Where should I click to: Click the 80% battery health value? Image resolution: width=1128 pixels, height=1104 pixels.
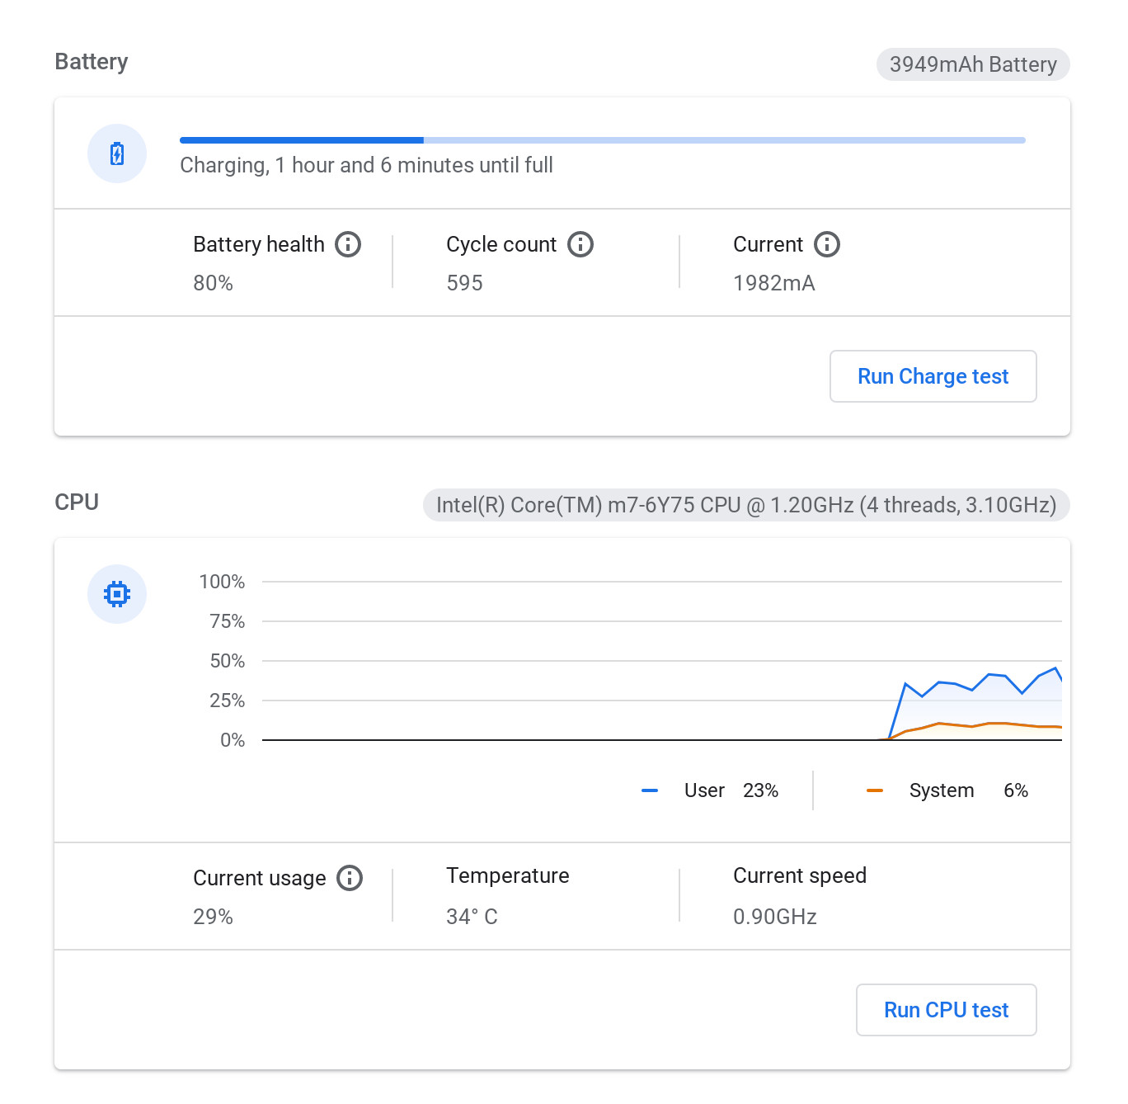click(x=213, y=283)
